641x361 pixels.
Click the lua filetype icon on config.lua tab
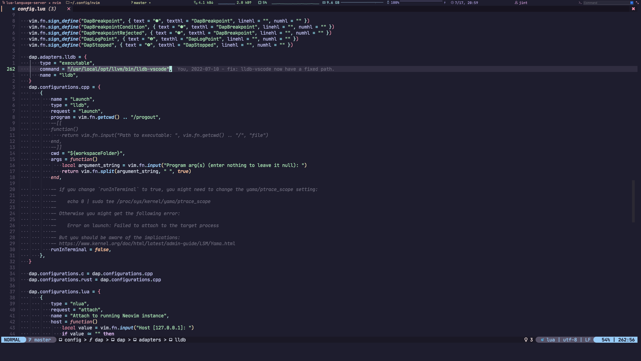[14, 9]
